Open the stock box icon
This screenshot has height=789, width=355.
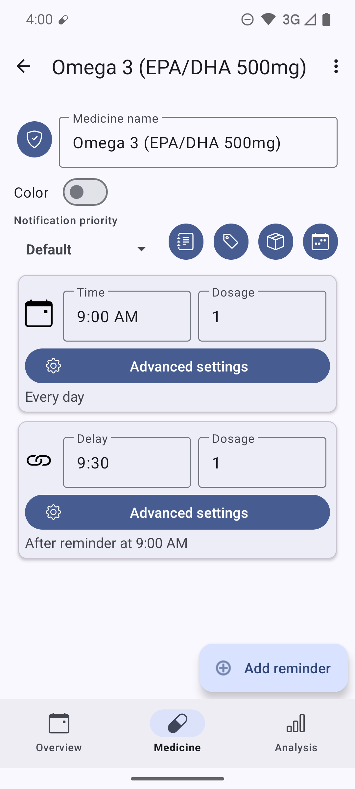point(275,242)
